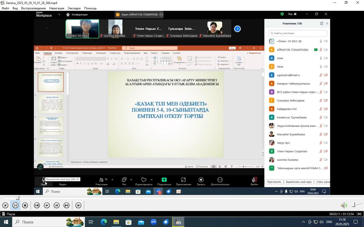
Task: Open the Воспроизведение menu
Action: [x=33, y=8]
